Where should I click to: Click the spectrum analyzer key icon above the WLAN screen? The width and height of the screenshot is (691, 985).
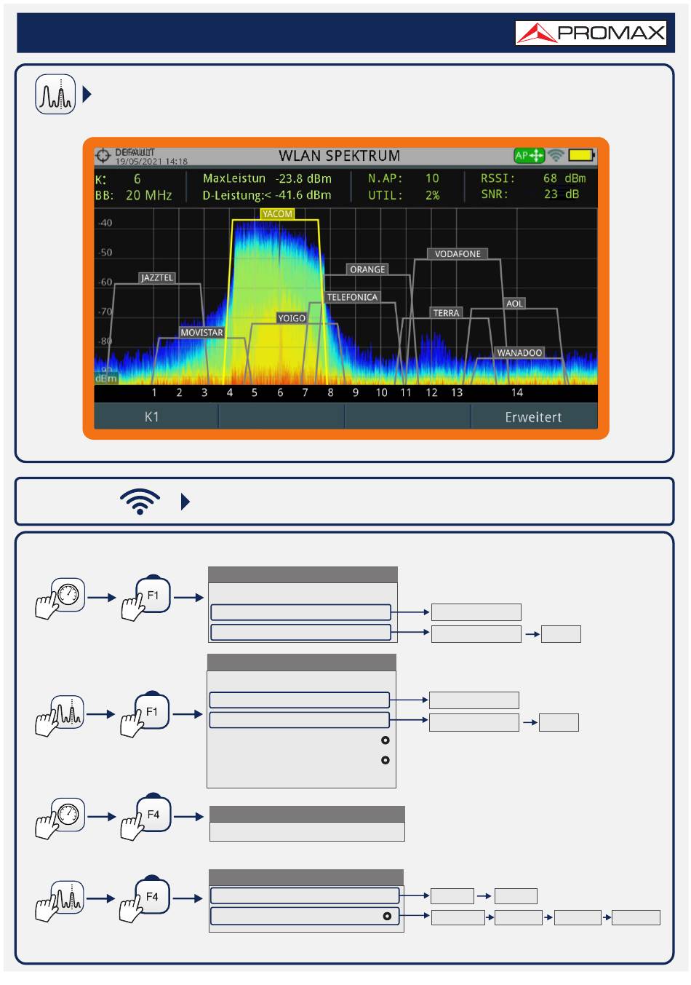pos(55,95)
